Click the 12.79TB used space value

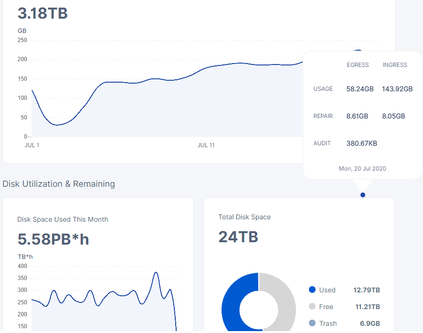367,290
